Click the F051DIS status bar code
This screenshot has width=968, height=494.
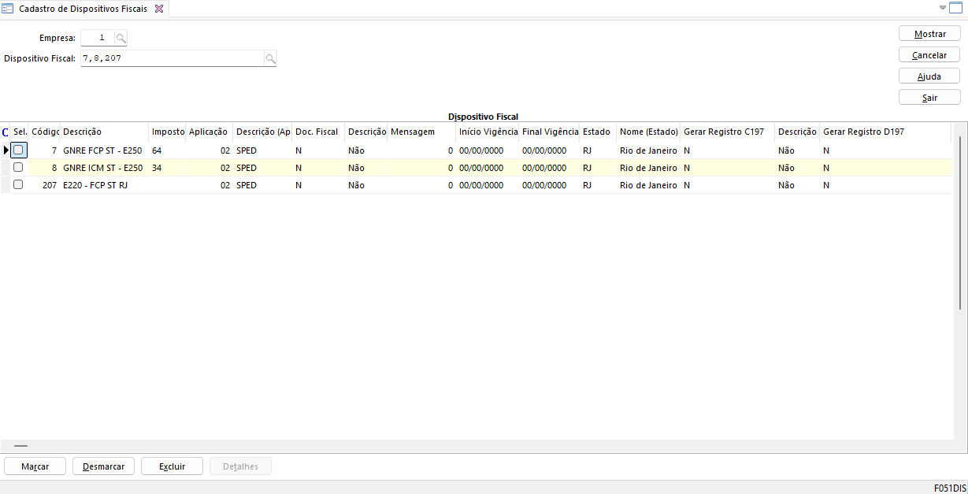(x=950, y=488)
